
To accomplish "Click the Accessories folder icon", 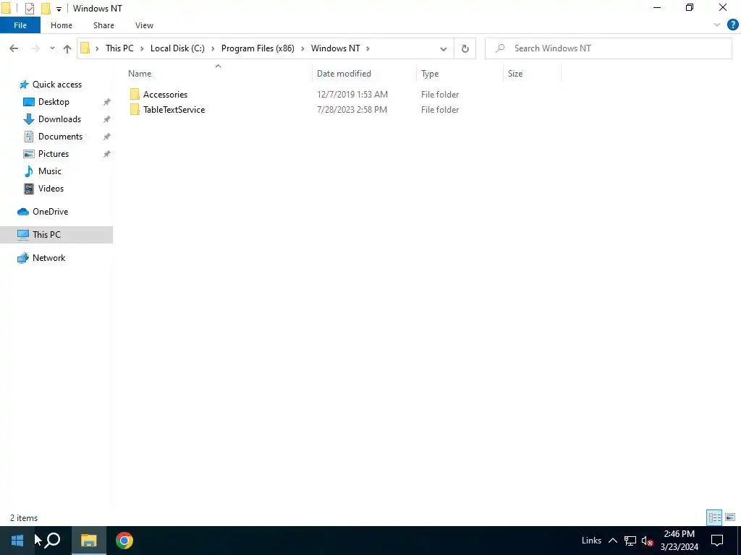I will click(135, 95).
